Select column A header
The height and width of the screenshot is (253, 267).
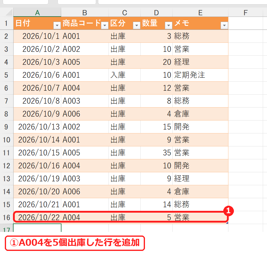tap(37, 12)
